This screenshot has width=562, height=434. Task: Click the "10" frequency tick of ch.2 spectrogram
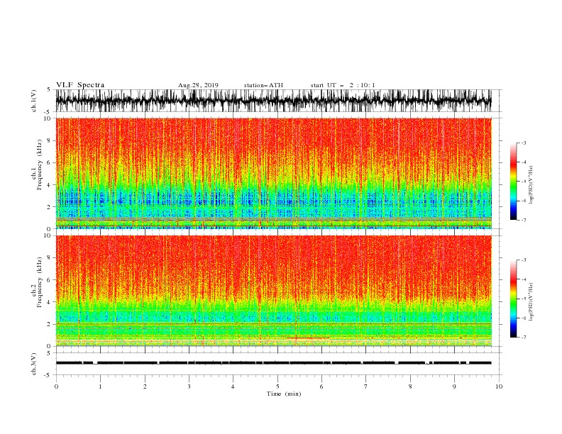48,235
